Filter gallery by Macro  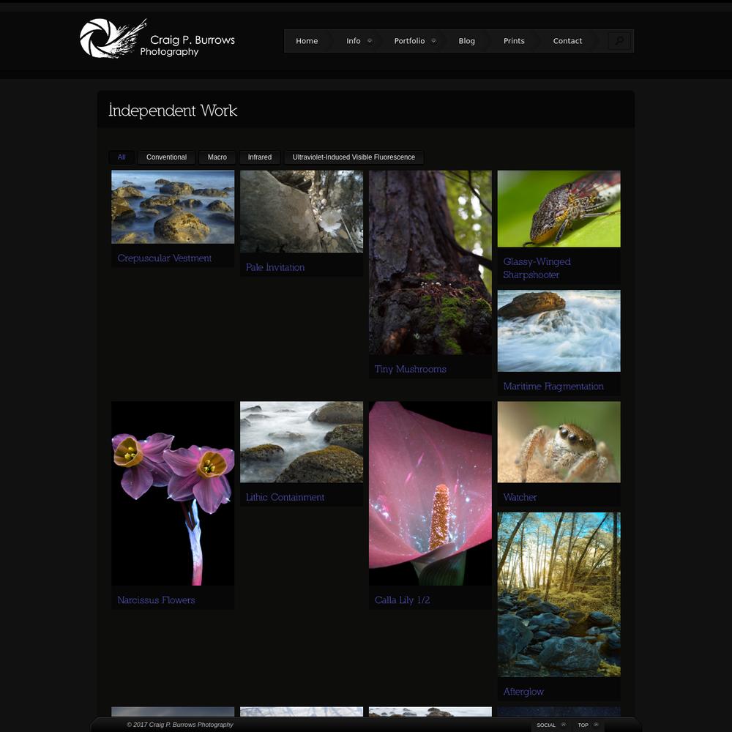pos(217,157)
